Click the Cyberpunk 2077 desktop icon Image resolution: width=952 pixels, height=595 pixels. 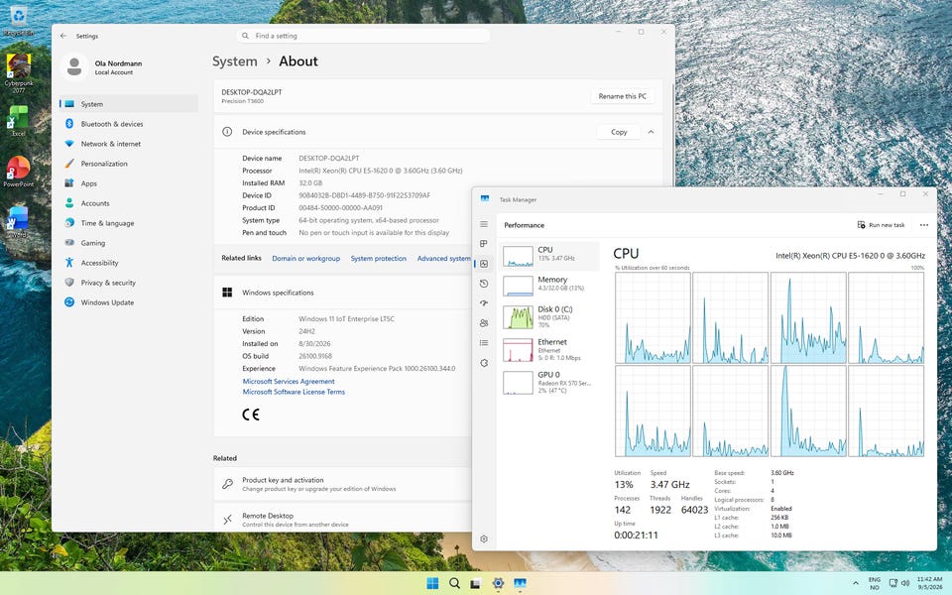(19, 72)
